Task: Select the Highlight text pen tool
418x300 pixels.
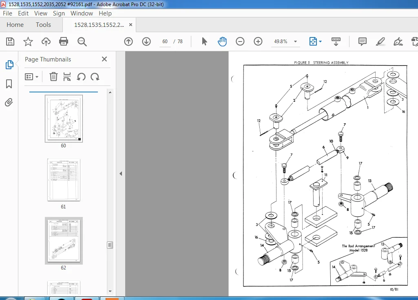Action: point(380,42)
